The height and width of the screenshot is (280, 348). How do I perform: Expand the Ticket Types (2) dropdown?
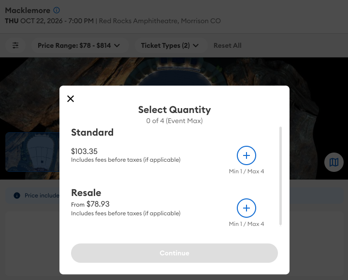click(170, 45)
